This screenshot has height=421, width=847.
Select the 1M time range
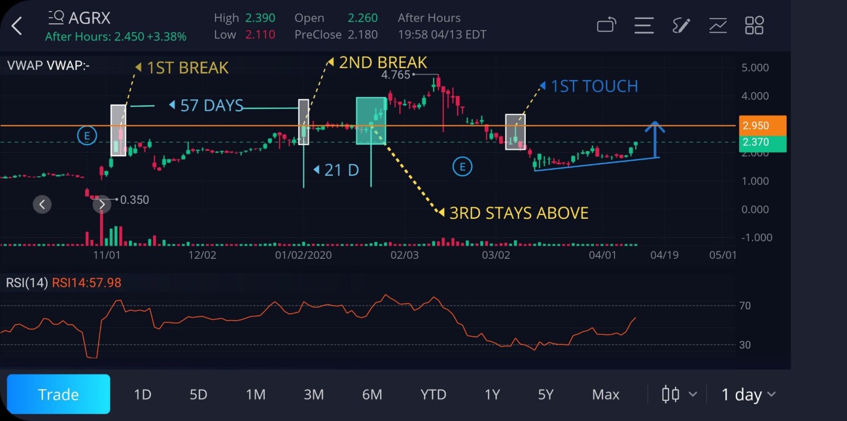point(256,395)
